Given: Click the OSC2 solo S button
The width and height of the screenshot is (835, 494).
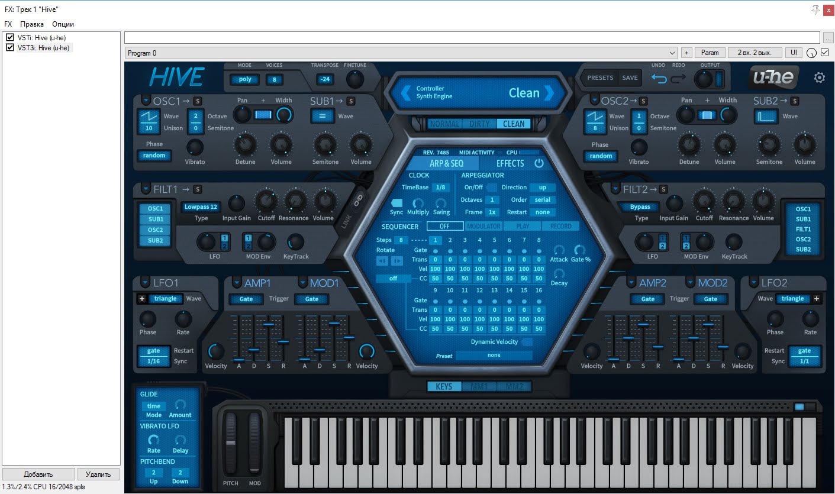Looking at the screenshot, I should point(643,101).
